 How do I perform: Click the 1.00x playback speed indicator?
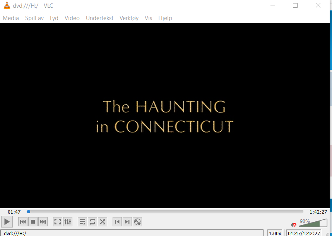tap(275, 233)
